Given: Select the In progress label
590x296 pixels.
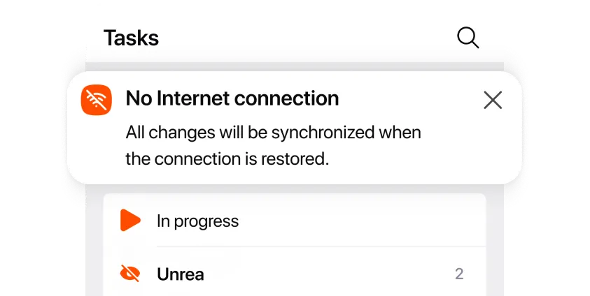Looking at the screenshot, I should (x=197, y=221).
